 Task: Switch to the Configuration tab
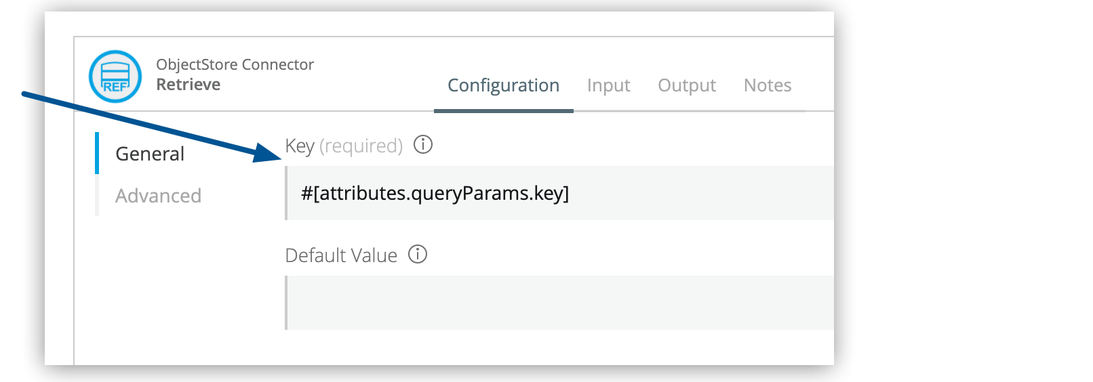[x=503, y=85]
